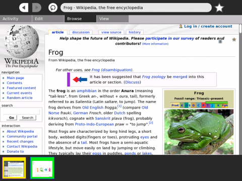Open the Sanskrit link
242x181 pixels.
[102, 118]
